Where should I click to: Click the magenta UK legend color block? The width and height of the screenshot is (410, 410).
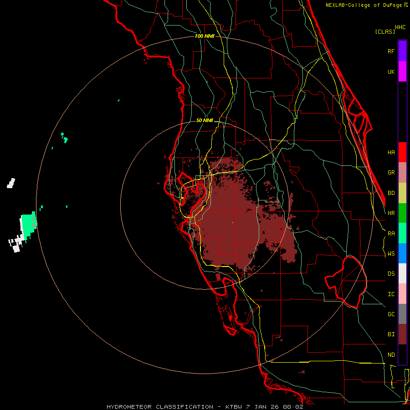(x=402, y=72)
